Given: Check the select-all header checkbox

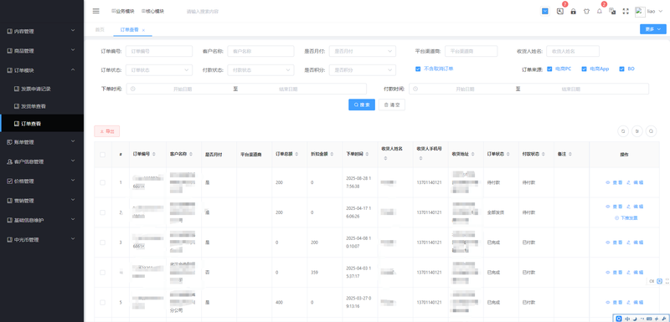Looking at the screenshot, I should tap(102, 155).
